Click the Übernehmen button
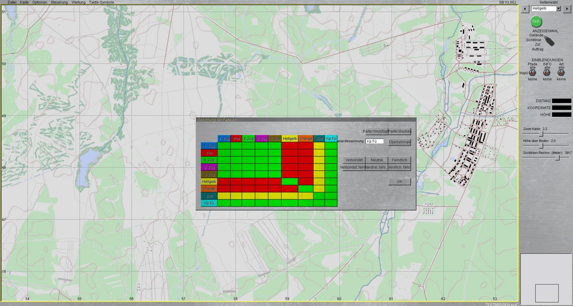The width and height of the screenshot is (573, 306). pyautogui.click(x=400, y=142)
